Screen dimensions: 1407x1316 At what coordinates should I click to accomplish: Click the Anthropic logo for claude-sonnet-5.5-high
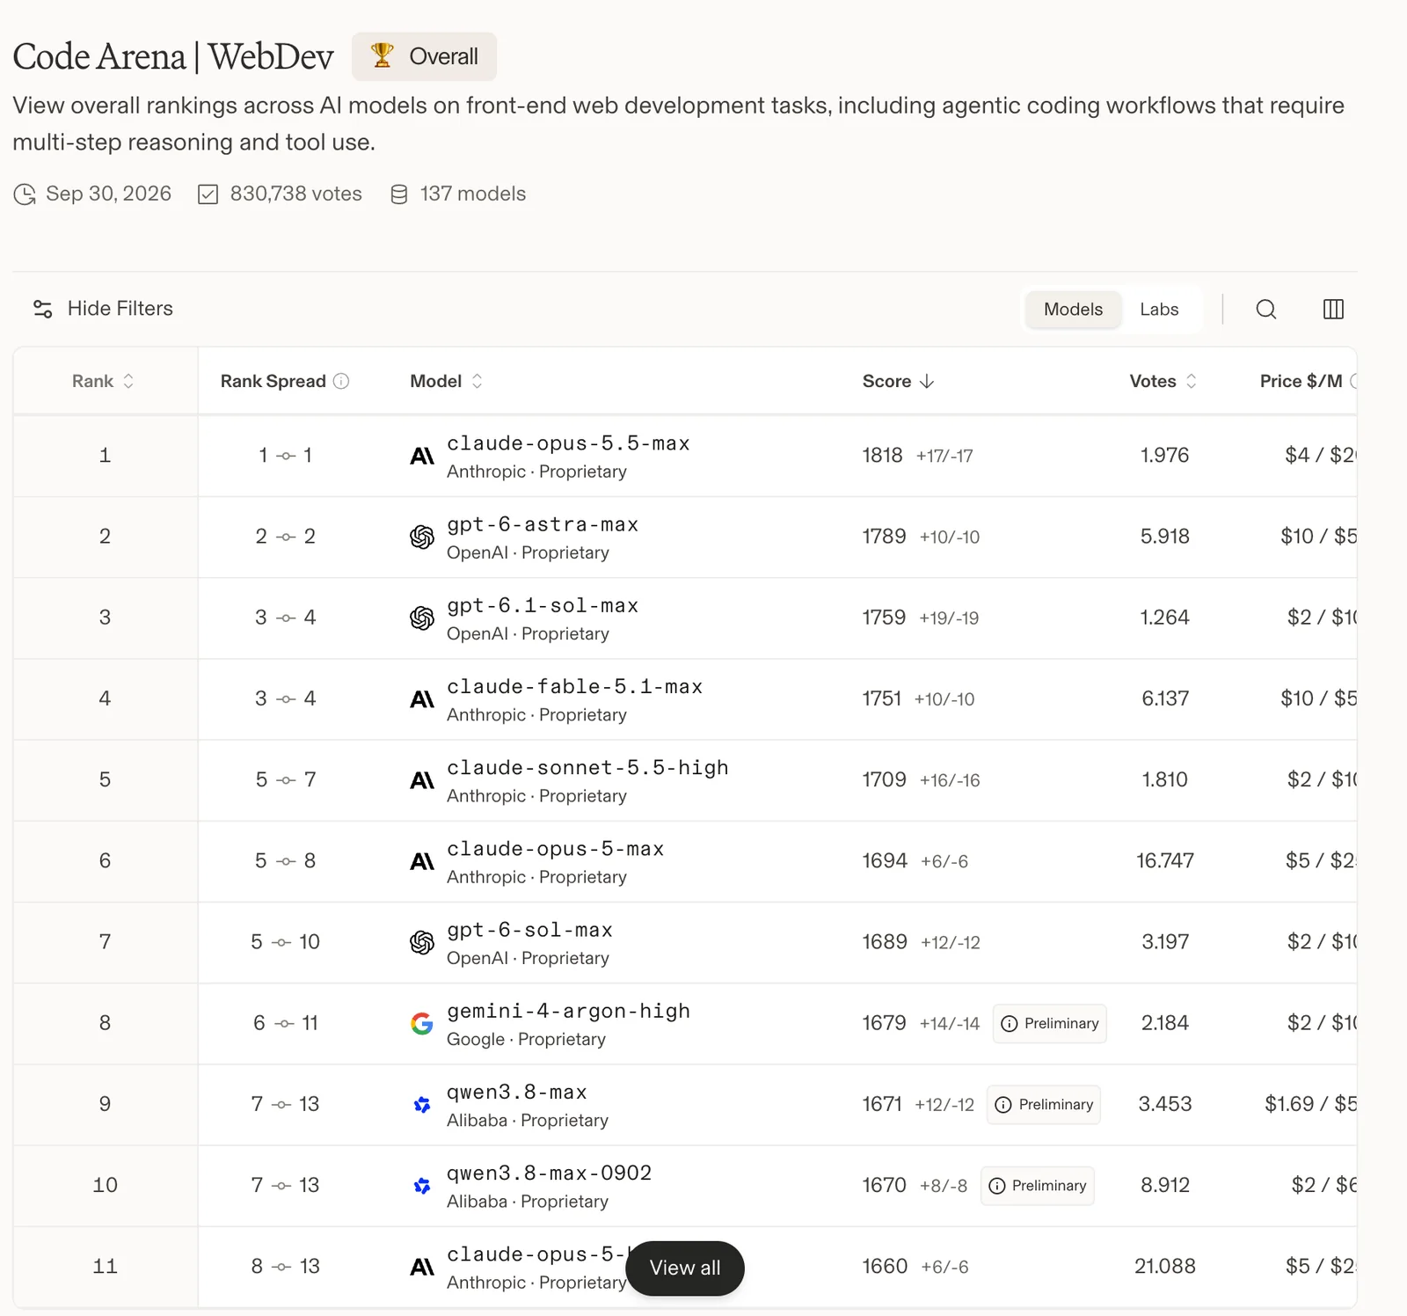tap(422, 780)
